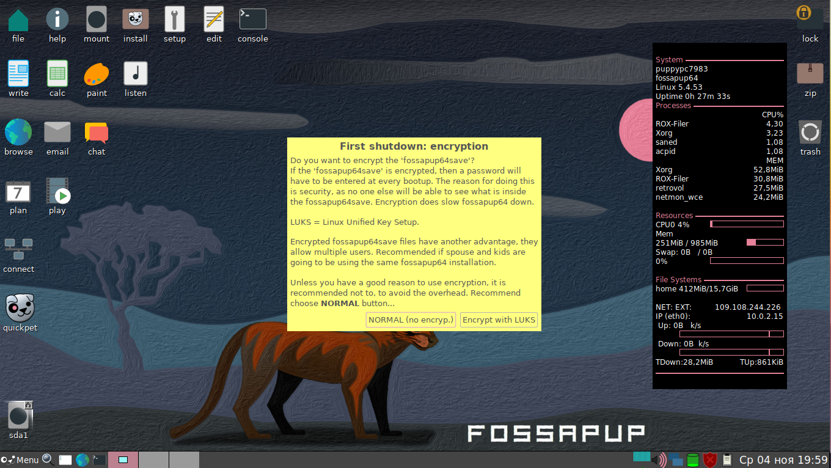Open the network monitor tray icon
The image size is (831, 468).
point(675,460)
